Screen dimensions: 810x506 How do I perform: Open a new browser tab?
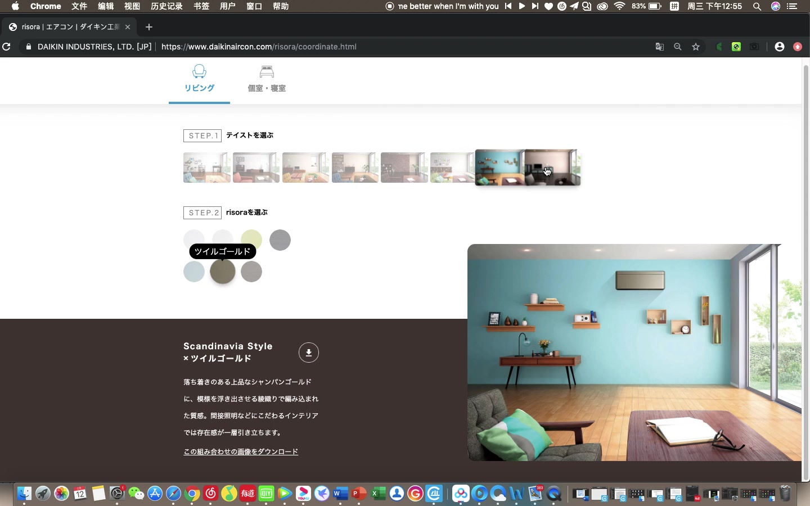[148, 27]
